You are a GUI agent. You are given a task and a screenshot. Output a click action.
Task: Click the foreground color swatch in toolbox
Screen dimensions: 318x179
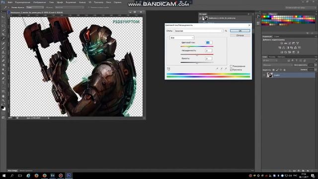tap(2, 107)
